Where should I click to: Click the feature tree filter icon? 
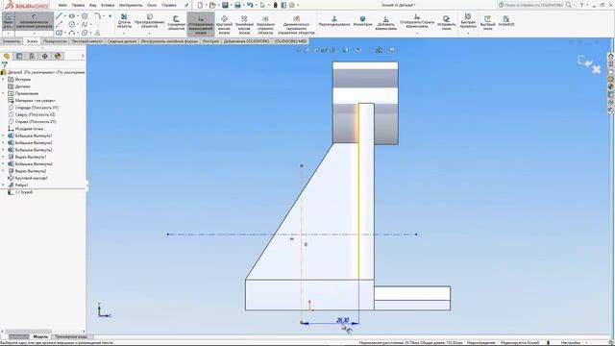pos(4,64)
